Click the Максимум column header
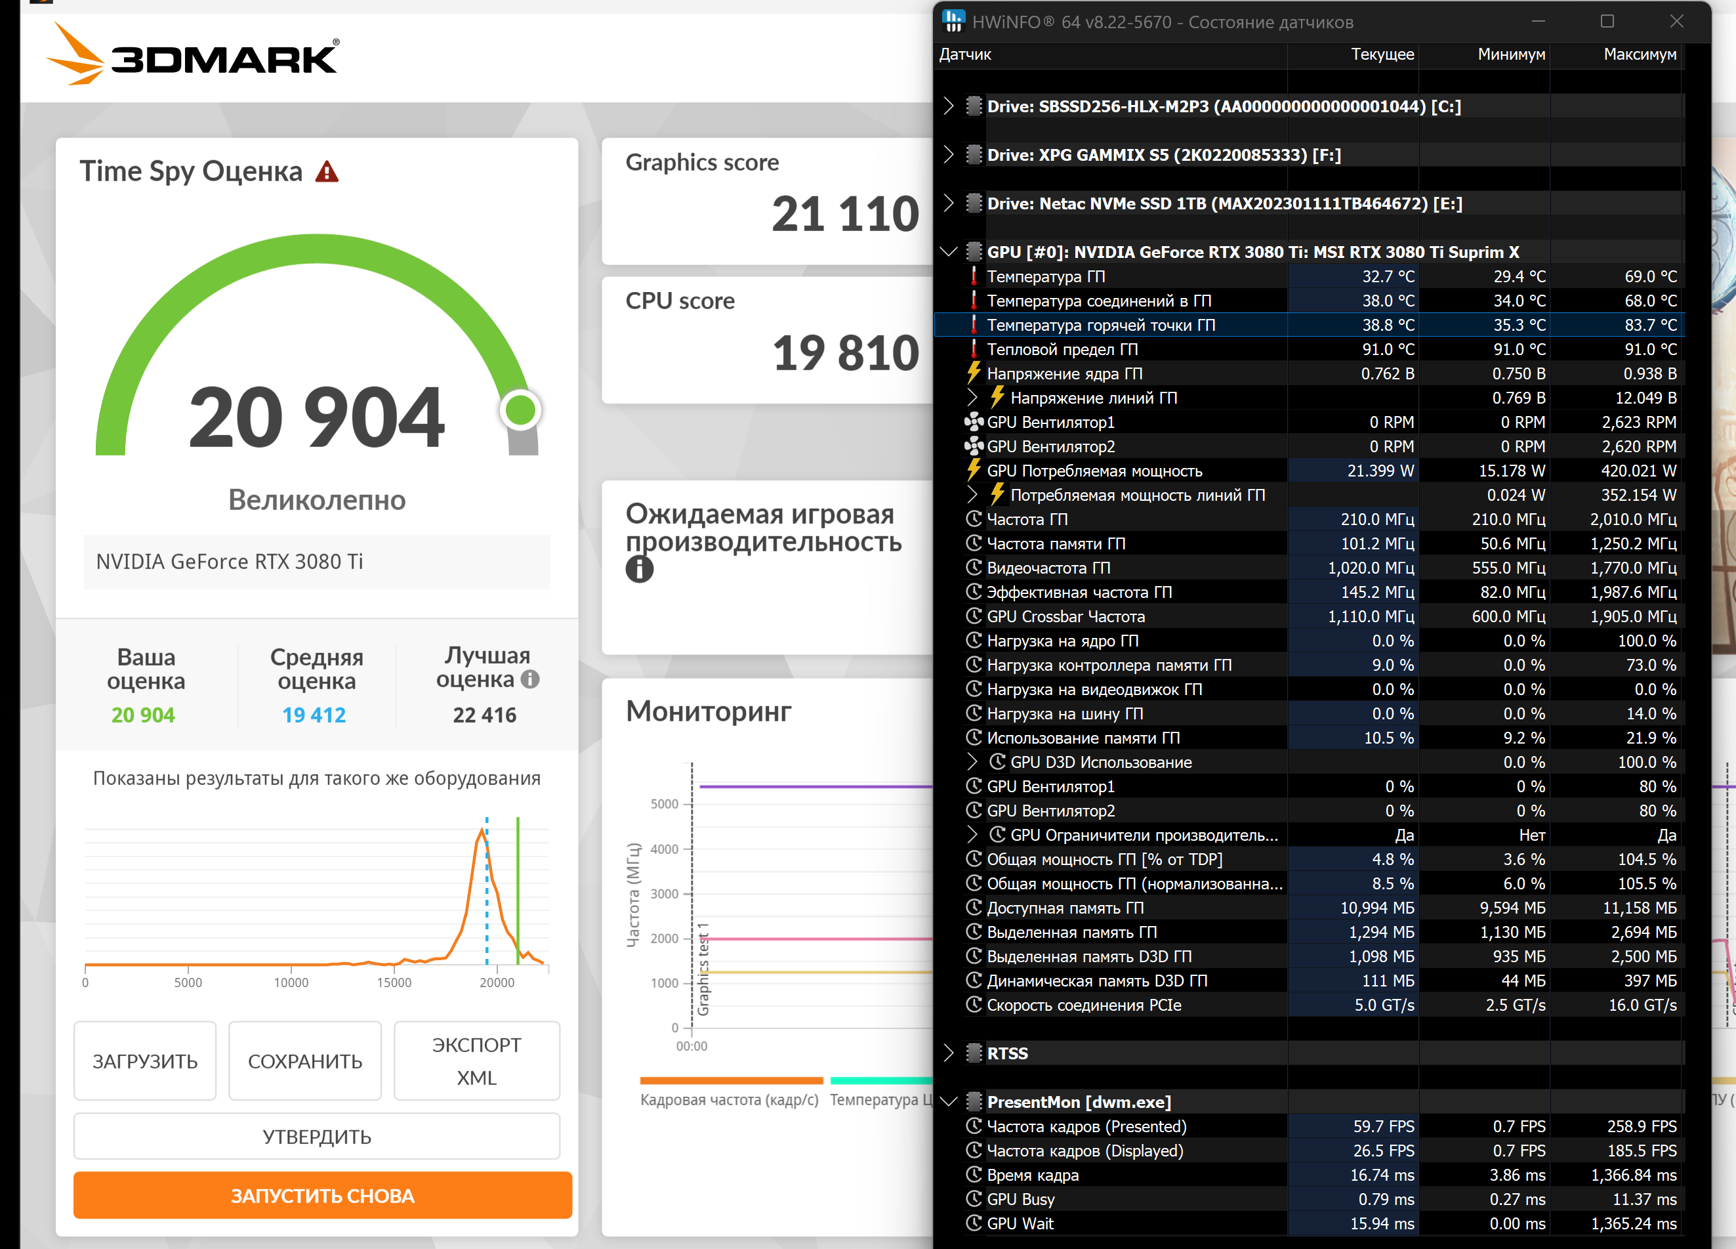The height and width of the screenshot is (1249, 1736). pos(1639,54)
